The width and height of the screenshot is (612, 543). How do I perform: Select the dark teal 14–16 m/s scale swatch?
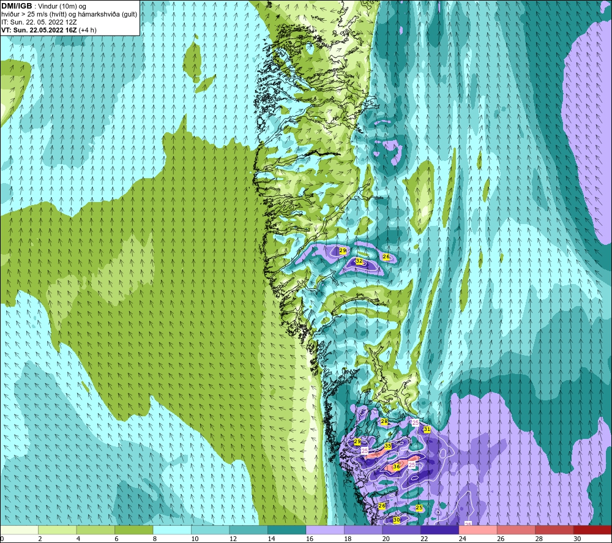click(287, 530)
